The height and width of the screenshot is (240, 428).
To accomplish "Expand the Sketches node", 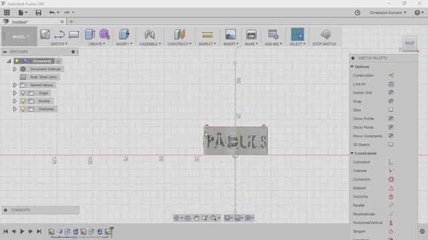I will click(x=15, y=109).
